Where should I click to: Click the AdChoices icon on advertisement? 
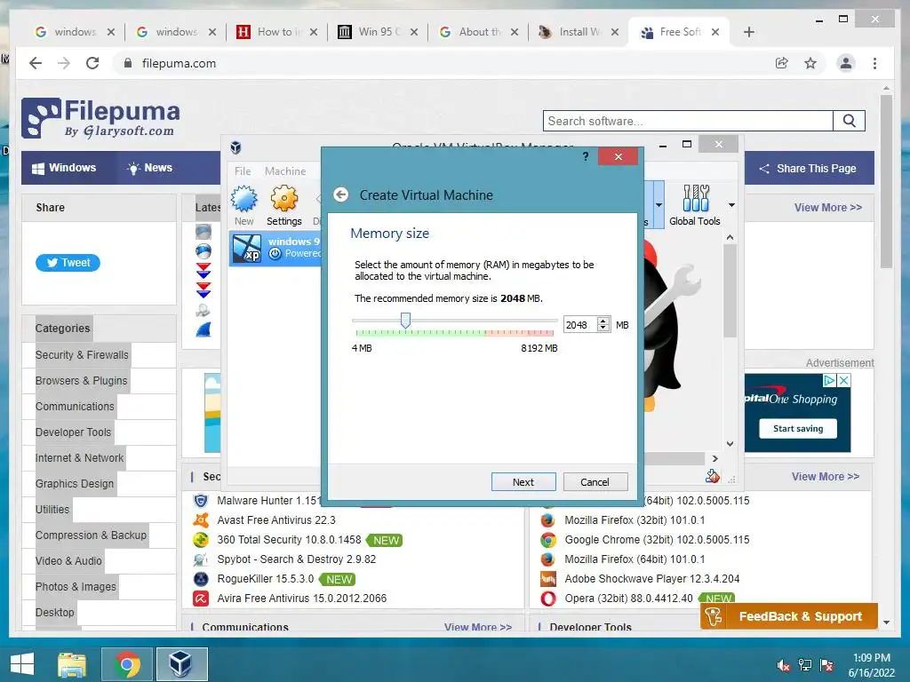coord(830,380)
